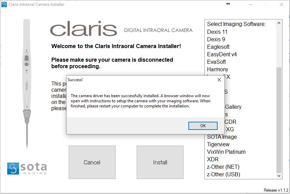Choose Harmony from the software list

point(218,69)
